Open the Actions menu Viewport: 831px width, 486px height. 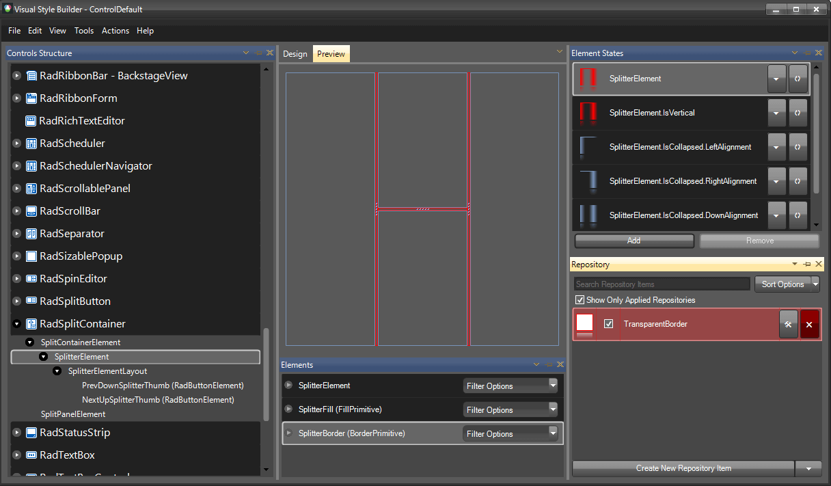click(115, 31)
